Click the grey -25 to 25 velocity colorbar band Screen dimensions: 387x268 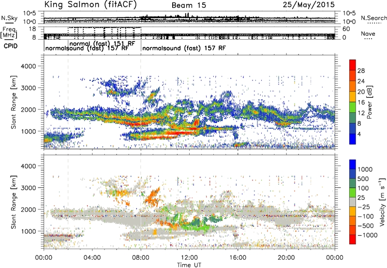click(353, 202)
